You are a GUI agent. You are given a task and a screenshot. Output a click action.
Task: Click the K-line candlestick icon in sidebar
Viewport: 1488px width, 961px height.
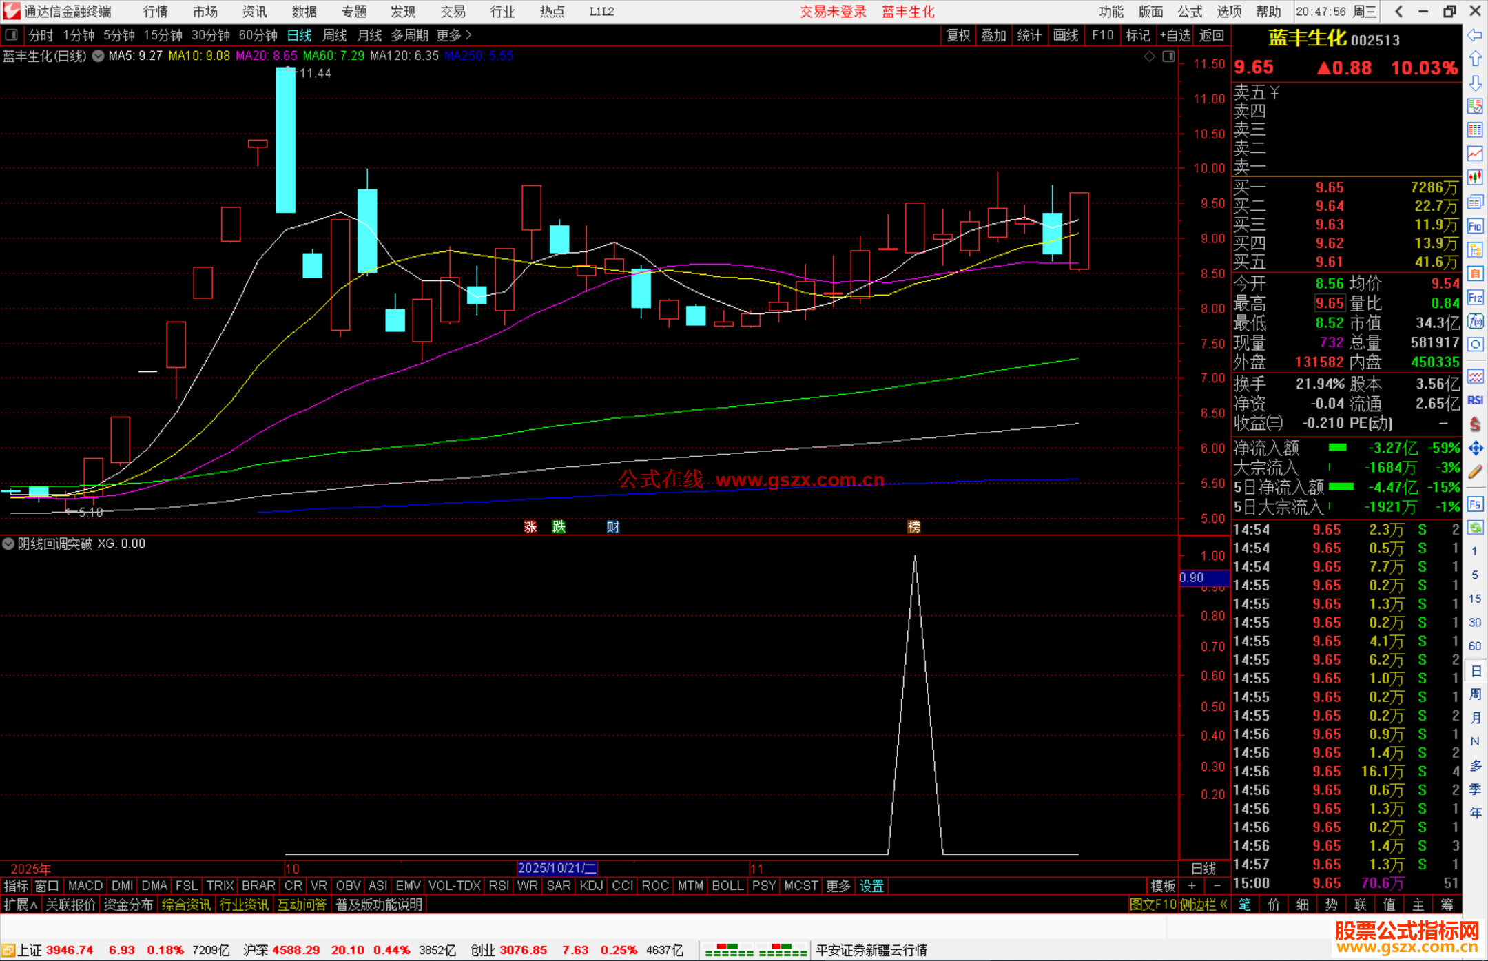coord(1475,178)
